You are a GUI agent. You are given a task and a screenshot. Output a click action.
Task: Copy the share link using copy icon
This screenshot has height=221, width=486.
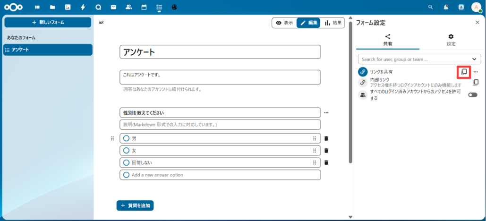(464, 72)
